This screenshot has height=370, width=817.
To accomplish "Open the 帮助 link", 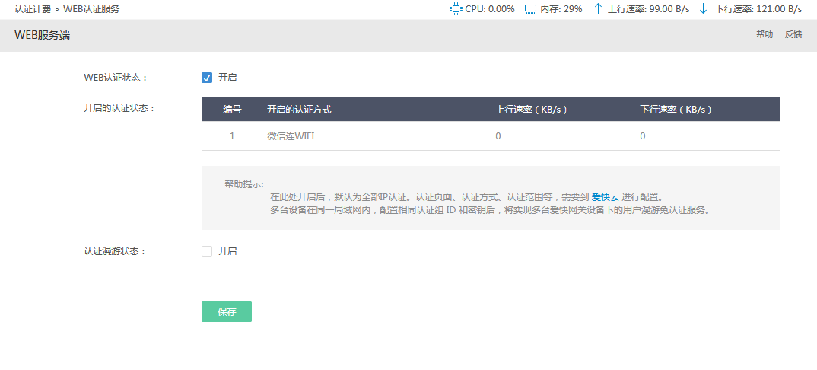I will click(765, 35).
